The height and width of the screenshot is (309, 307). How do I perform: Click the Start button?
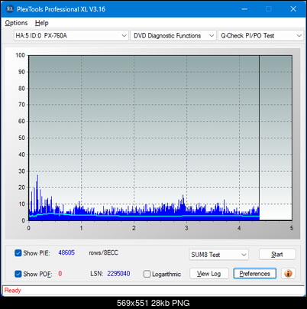tap(277, 254)
